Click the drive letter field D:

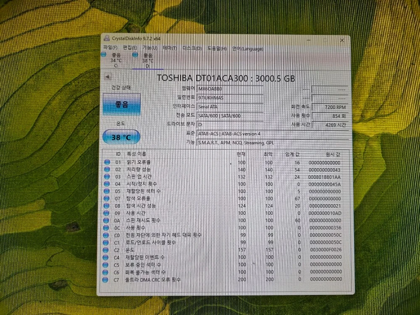point(230,125)
